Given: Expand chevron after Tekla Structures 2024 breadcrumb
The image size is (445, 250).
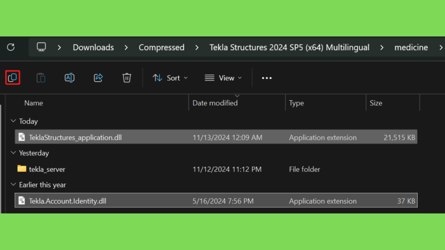Looking at the screenshot, I should [x=382, y=47].
